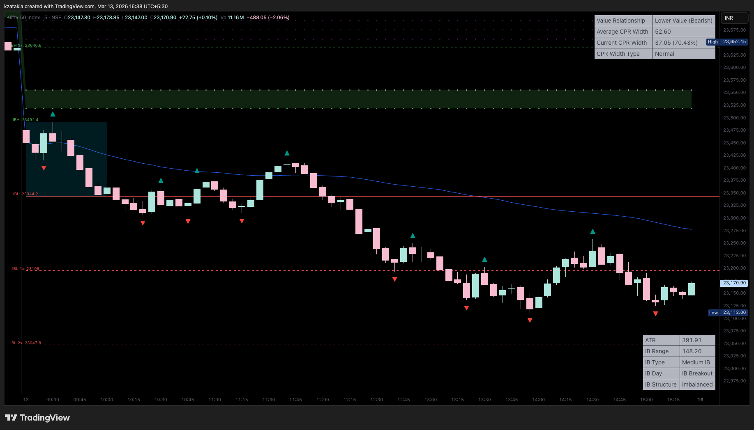Click the −488.05 (−2.06%) value
This screenshot has height=430, width=754.
(268, 18)
